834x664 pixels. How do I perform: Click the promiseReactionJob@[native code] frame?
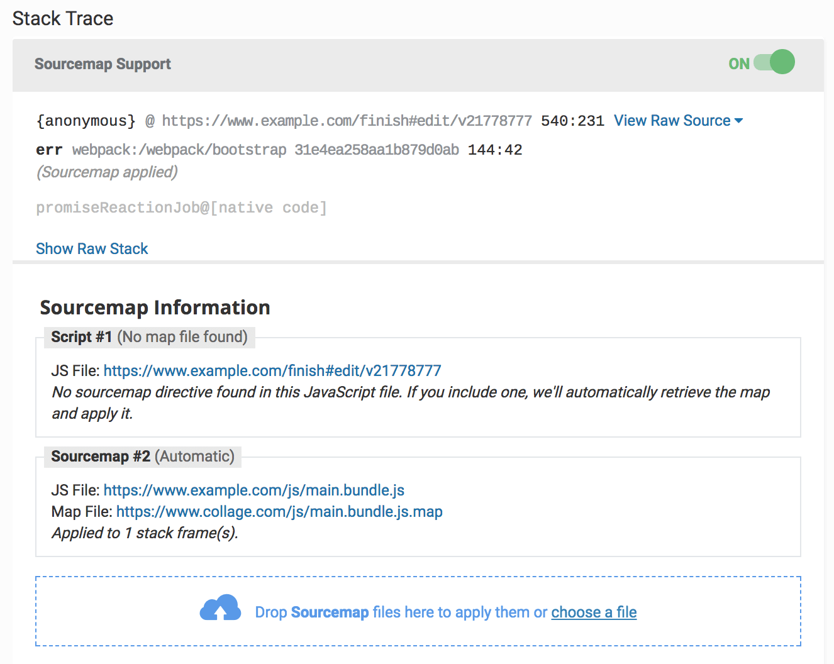181,207
